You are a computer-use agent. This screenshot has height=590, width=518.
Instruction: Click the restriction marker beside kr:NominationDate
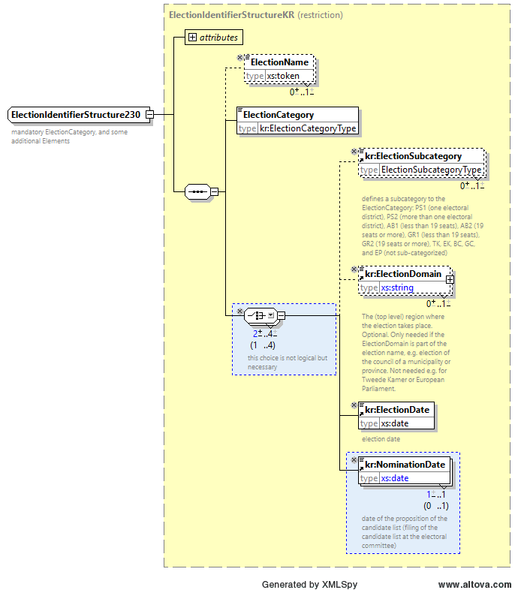tap(354, 460)
